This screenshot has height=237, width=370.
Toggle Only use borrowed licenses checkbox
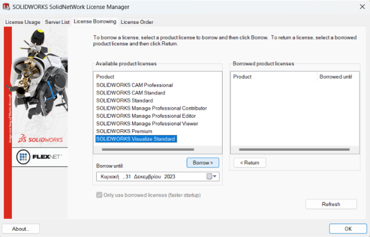[x=100, y=195]
